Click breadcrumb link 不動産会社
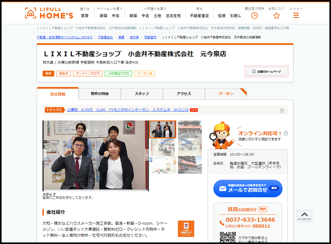The height and width of the screenshot is (244, 331). [105, 37]
